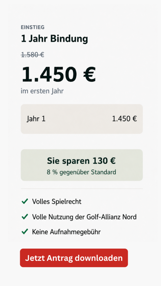Click the large 1.450 € price
This screenshot has width=161, height=286.
pos(59,74)
